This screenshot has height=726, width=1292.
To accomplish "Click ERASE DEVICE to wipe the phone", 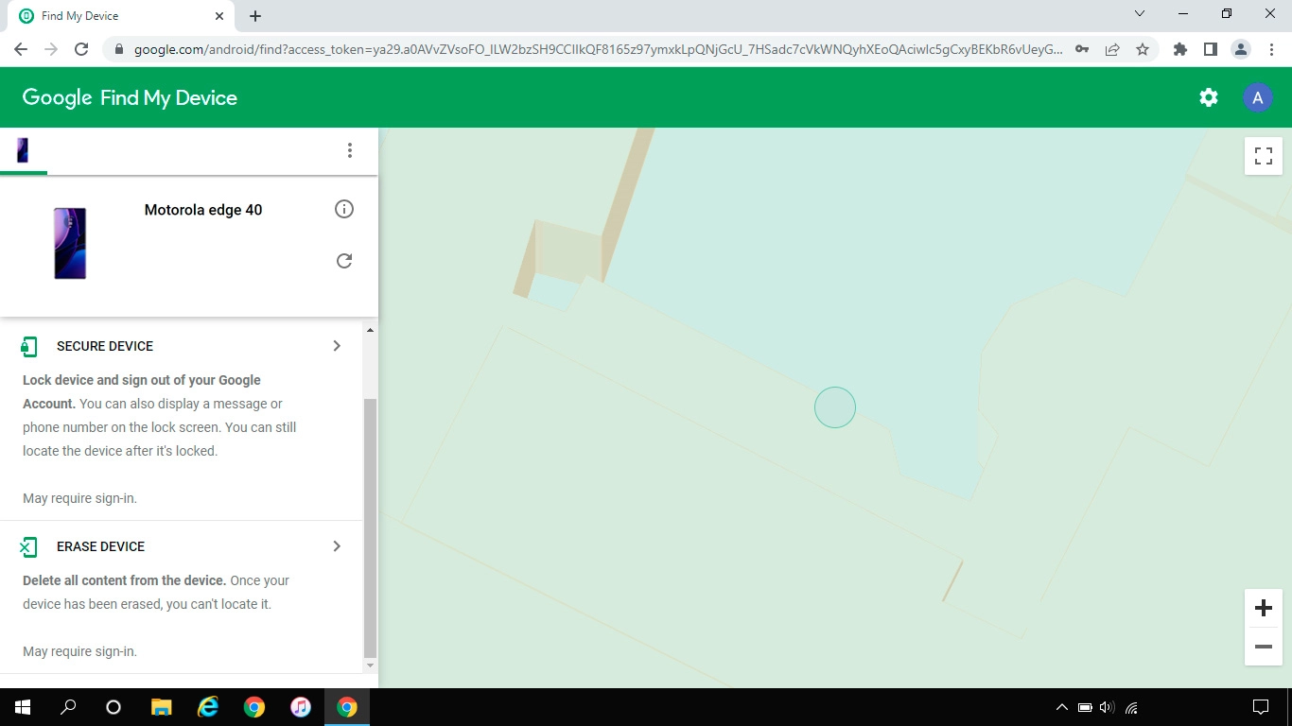I will pyautogui.click(x=100, y=546).
